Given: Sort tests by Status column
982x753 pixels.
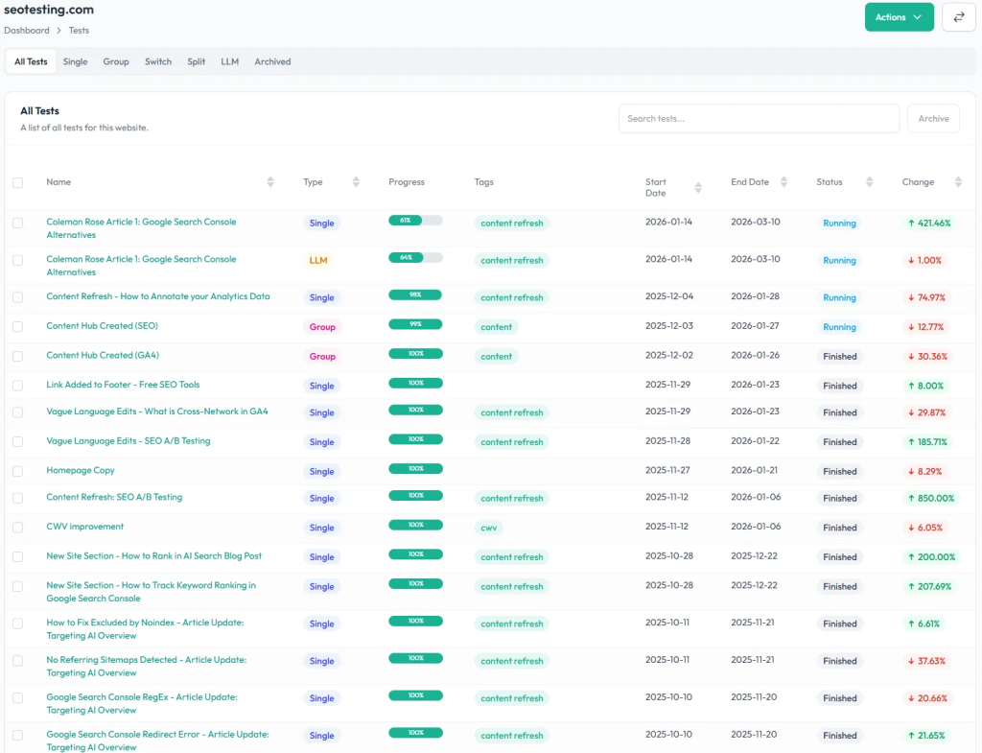Looking at the screenshot, I should (x=870, y=181).
